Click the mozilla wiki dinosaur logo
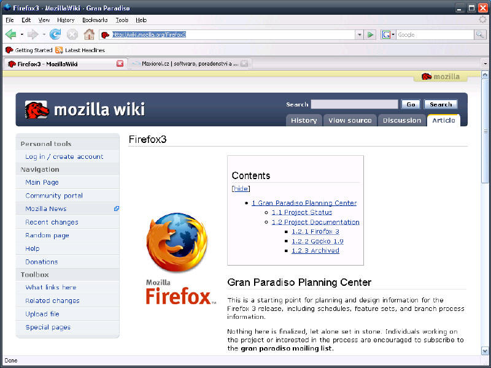This screenshot has width=491, height=368. tap(37, 110)
